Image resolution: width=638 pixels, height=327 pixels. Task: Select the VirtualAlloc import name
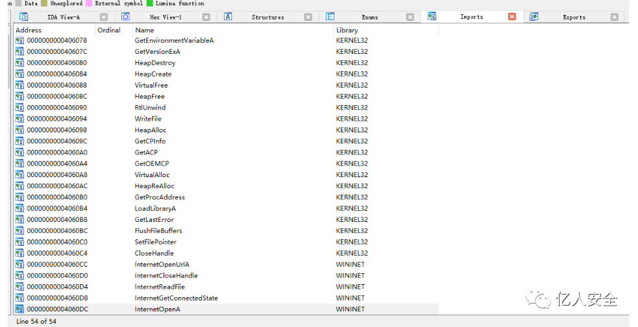152,175
